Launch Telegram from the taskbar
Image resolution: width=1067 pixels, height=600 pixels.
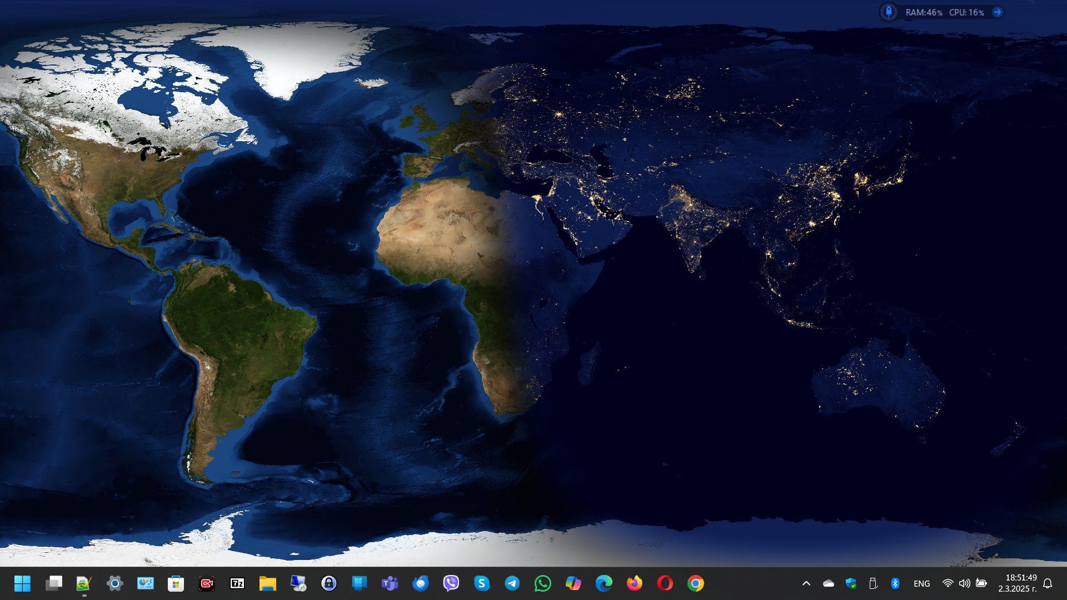pyautogui.click(x=512, y=583)
